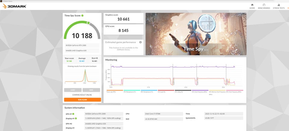Click the 3DMark logo in header
The image size is (289, 131).
[x=14, y=6]
